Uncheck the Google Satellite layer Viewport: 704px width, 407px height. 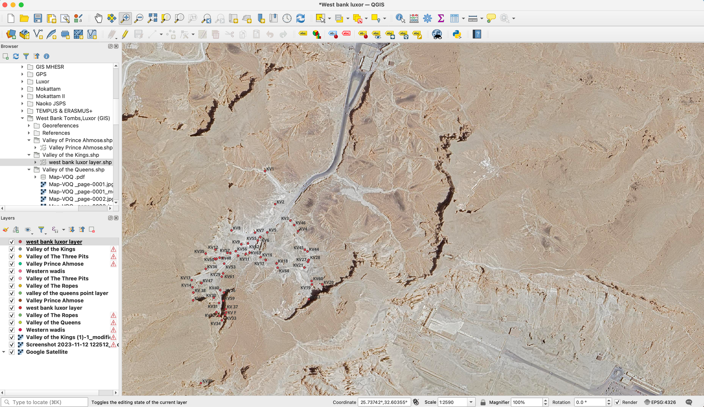tap(12, 352)
